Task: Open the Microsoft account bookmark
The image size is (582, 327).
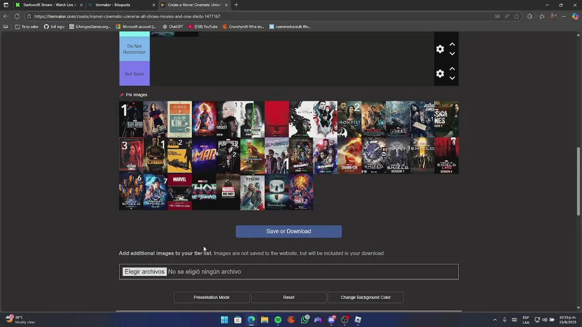Action: coord(136,27)
